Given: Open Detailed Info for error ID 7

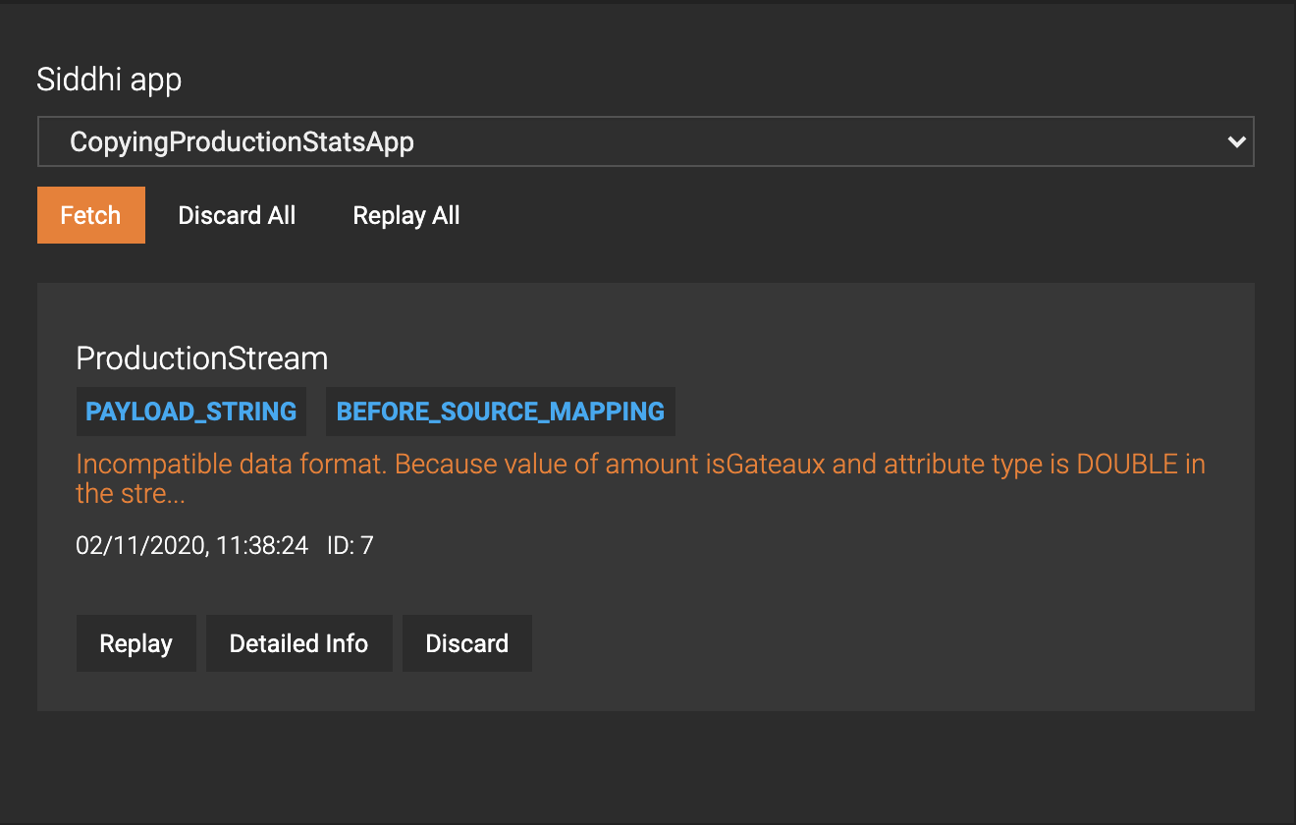Looking at the screenshot, I should [x=298, y=643].
